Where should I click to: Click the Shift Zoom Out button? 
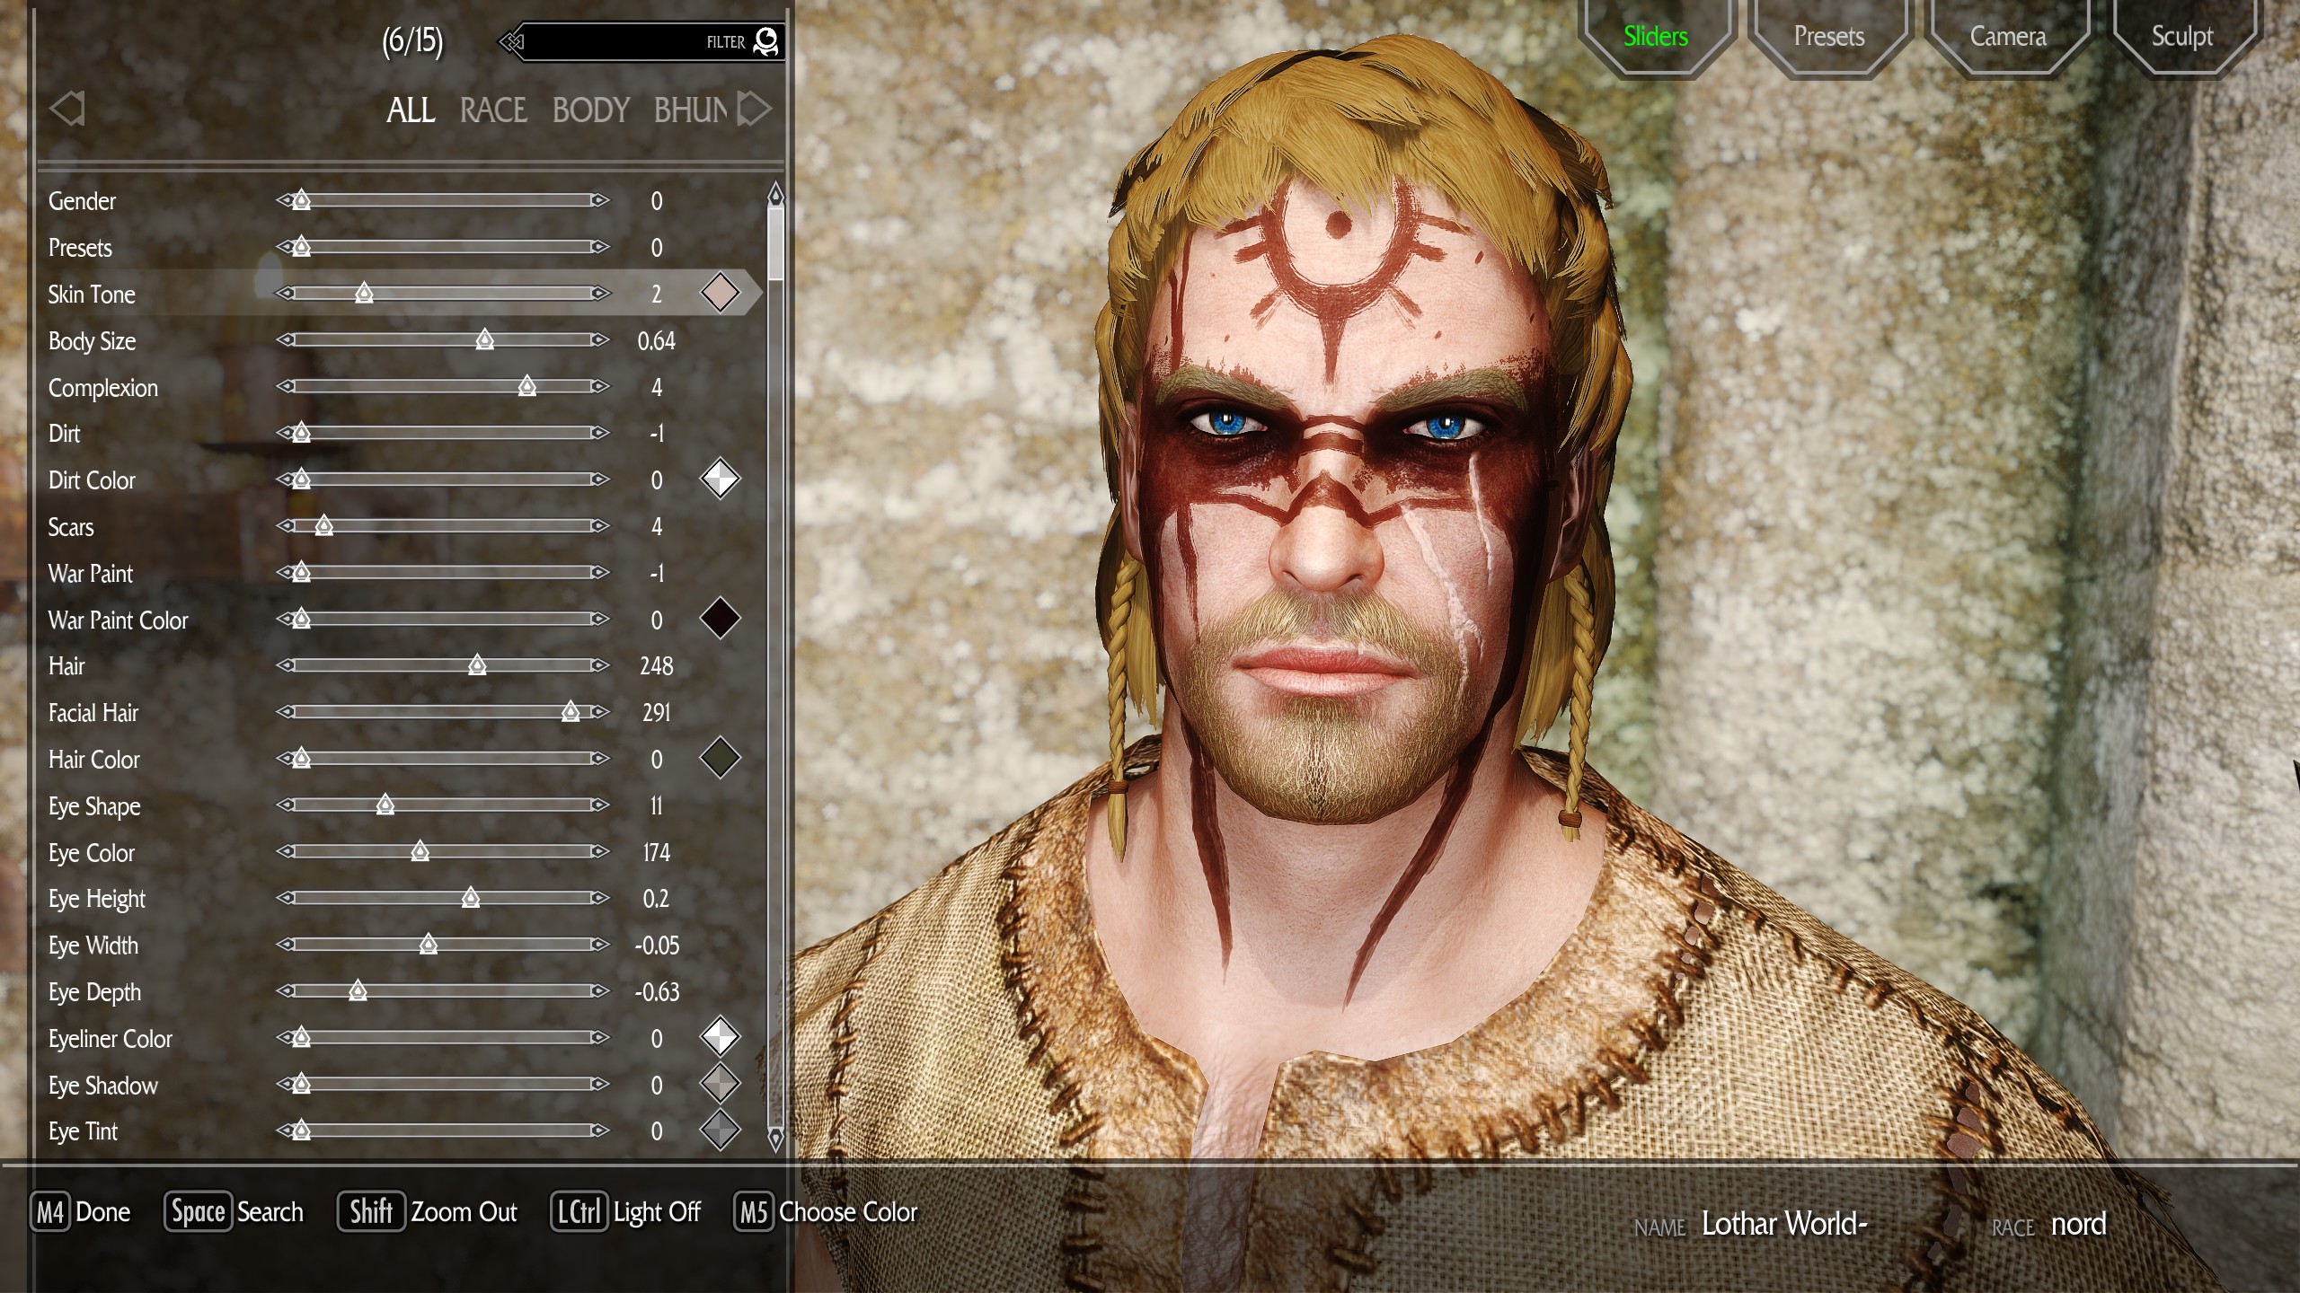[x=428, y=1212]
